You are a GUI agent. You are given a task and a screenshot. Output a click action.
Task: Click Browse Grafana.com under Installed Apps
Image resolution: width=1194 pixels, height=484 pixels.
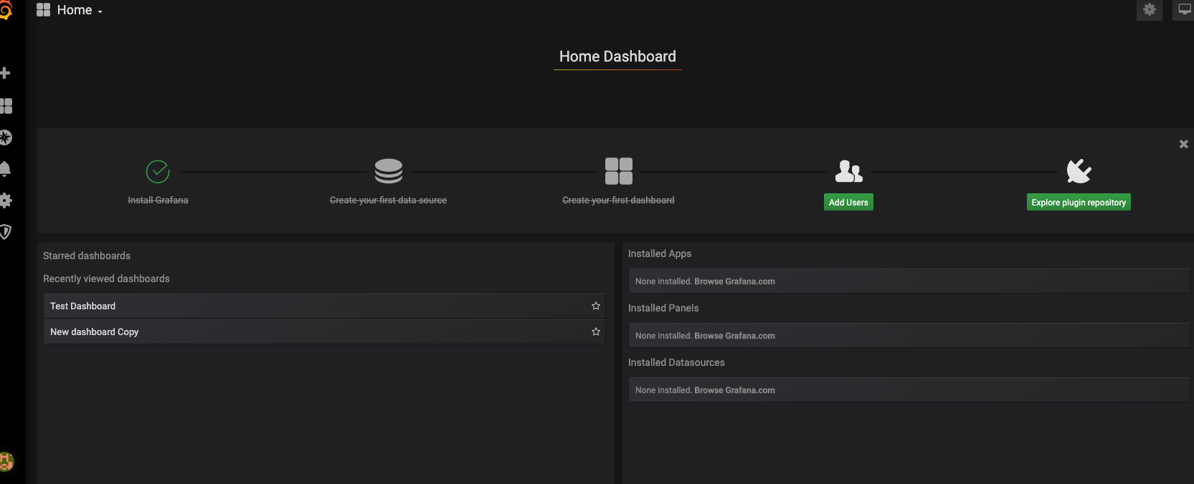734,281
